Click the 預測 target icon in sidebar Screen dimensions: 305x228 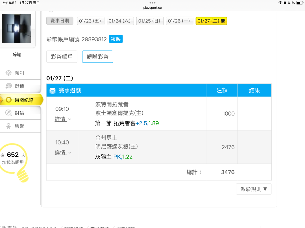pos(9,73)
